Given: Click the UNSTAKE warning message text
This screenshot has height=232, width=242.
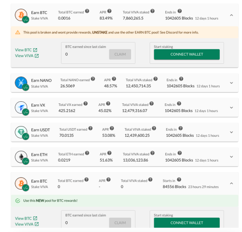Looking at the screenshot, I should pos(111,33).
